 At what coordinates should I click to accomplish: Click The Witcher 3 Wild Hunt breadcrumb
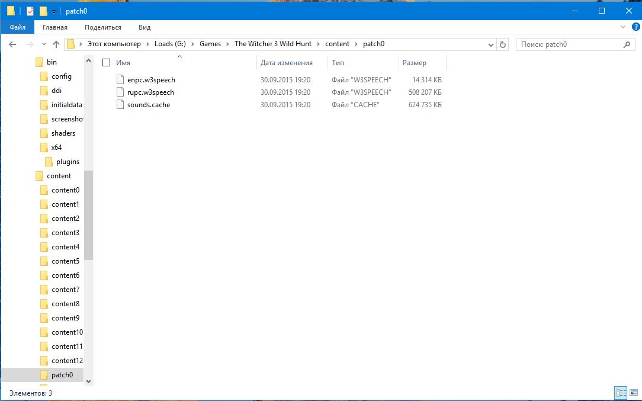click(x=273, y=44)
